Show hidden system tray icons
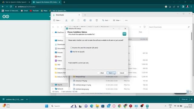Viewport: 194px width, 109px height. point(166,106)
